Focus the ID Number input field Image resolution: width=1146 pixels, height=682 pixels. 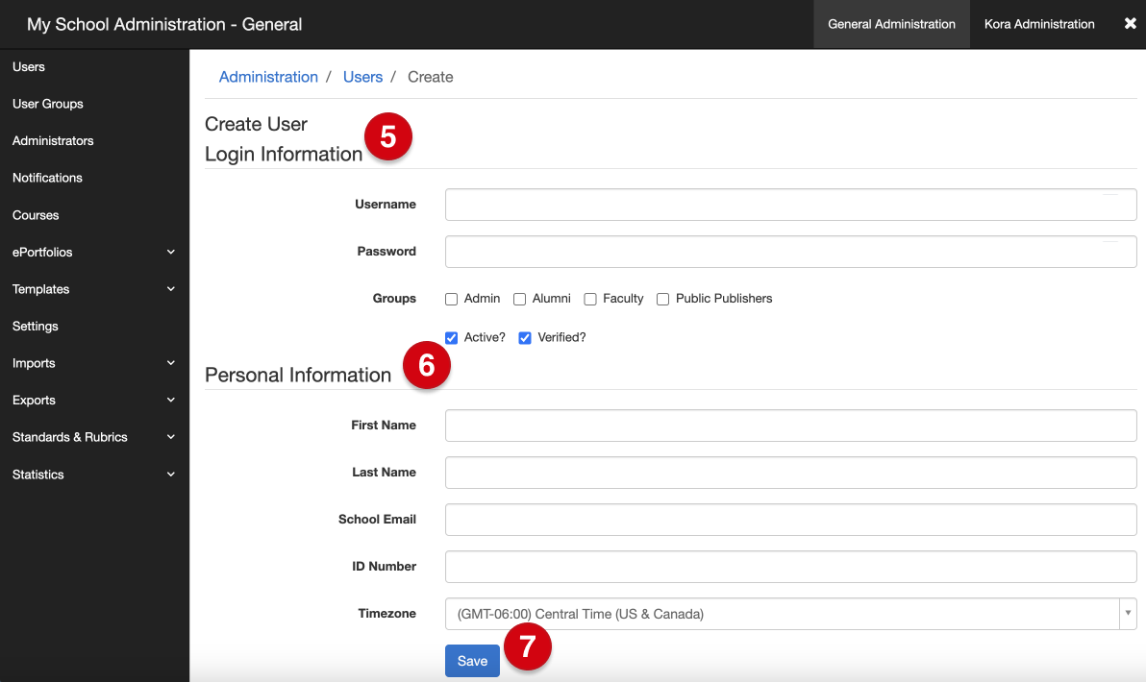click(x=791, y=567)
